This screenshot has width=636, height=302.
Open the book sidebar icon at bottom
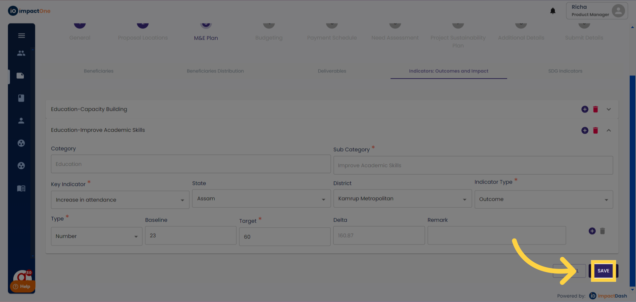(x=21, y=189)
